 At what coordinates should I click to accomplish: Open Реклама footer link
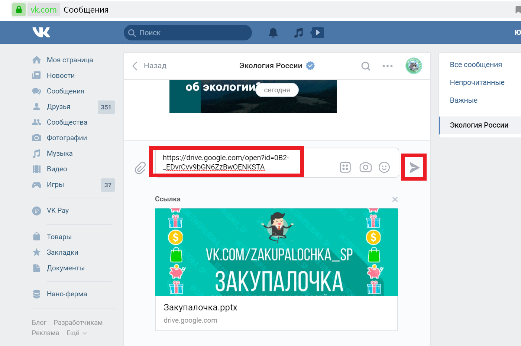tap(45, 333)
